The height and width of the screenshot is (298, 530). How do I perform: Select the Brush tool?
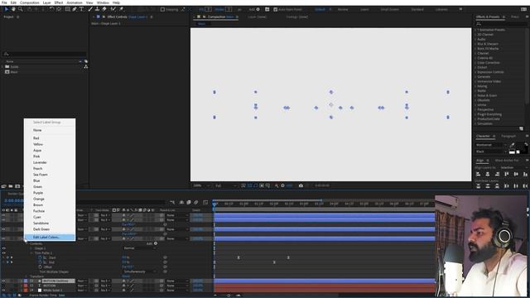(x=90, y=9)
